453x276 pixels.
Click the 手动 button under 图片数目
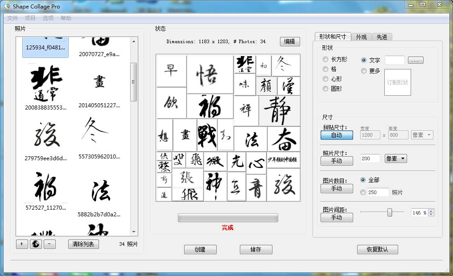pos(337,189)
